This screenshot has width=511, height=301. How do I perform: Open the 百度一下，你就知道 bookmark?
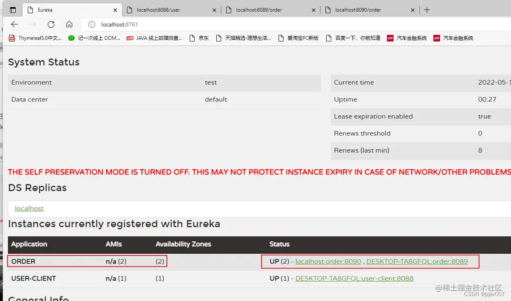353,38
